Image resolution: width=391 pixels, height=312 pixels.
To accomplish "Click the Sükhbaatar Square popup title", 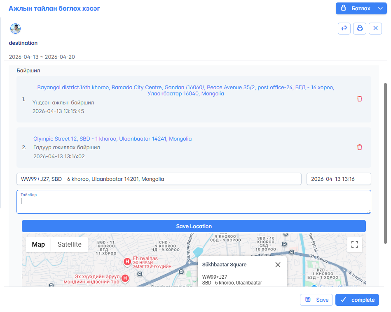I will [224, 265].
